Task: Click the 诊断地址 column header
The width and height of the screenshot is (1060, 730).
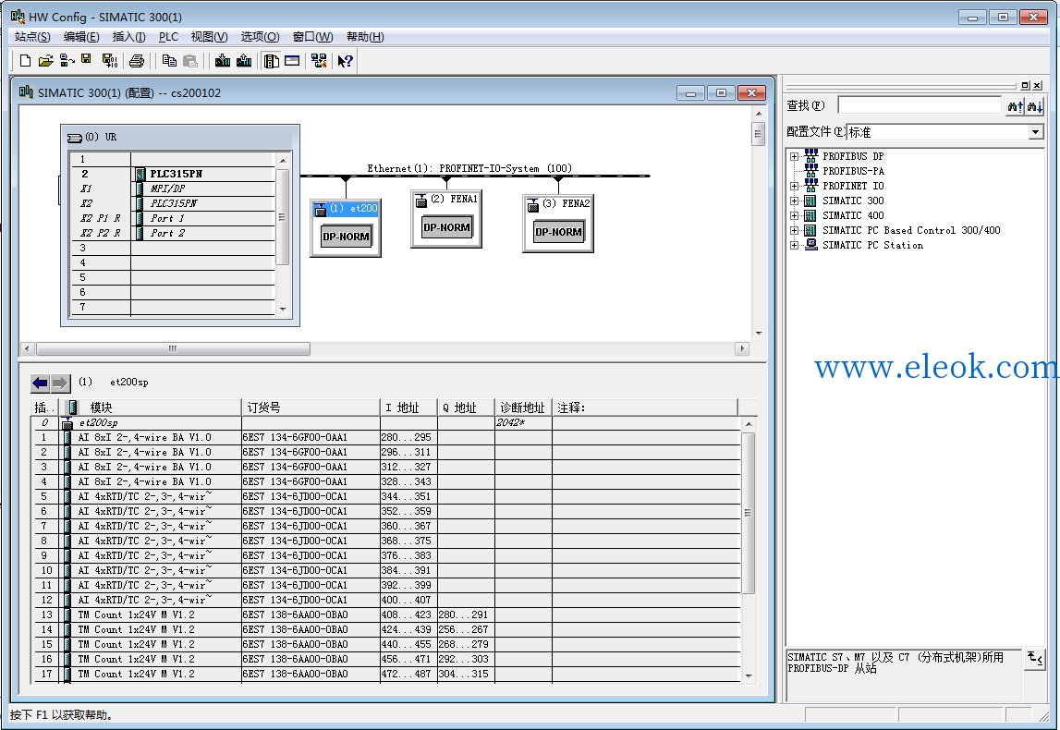Action: pyautogui.click(x=522, y=408)
